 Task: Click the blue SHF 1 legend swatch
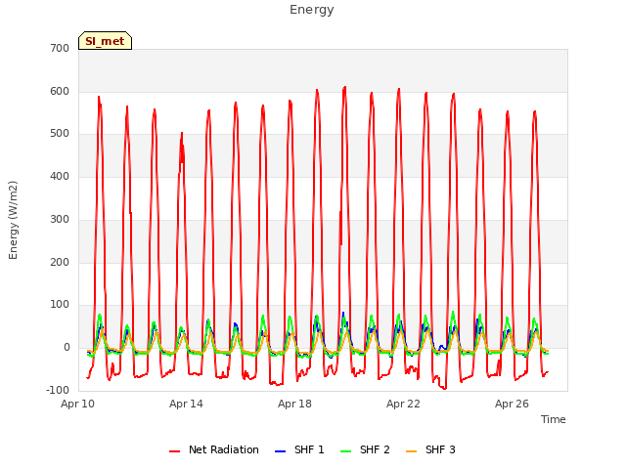click(x=281, y=451)
